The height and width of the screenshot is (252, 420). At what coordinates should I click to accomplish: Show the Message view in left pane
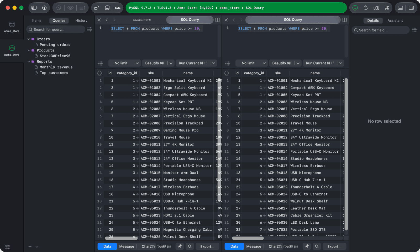(x=127, y=246)
